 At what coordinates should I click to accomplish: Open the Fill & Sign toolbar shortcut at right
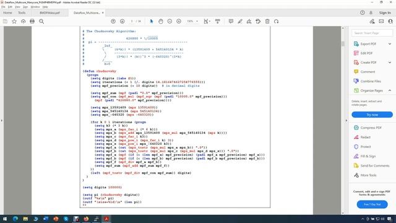372,22
